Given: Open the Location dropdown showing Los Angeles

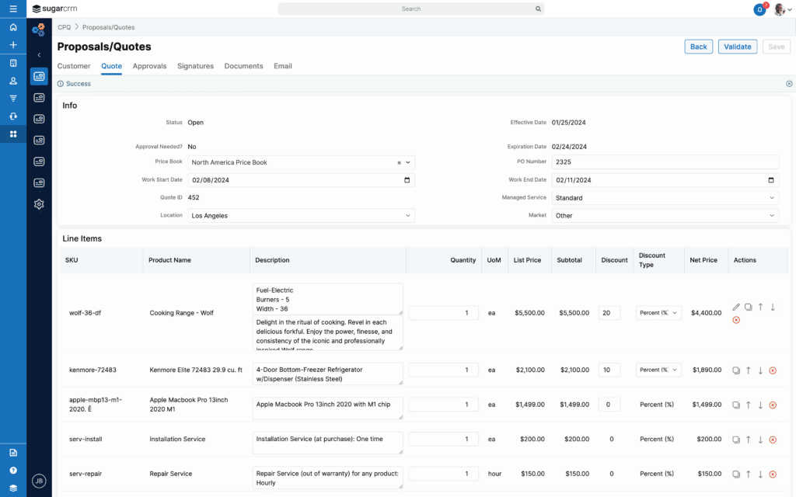Looking at the screenshot, I should click(x=301, y=216).
